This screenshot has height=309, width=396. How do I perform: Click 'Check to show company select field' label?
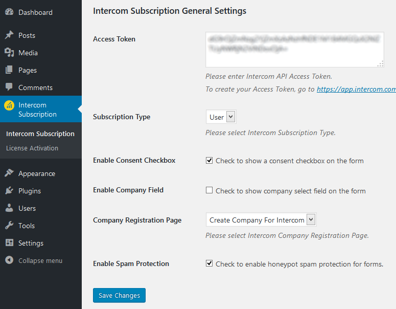[290, 191]
